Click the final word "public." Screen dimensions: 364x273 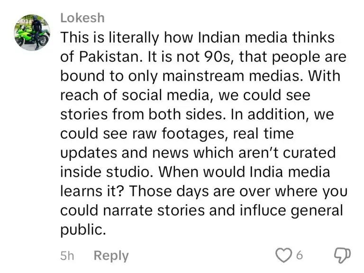(x=82, y=230)
